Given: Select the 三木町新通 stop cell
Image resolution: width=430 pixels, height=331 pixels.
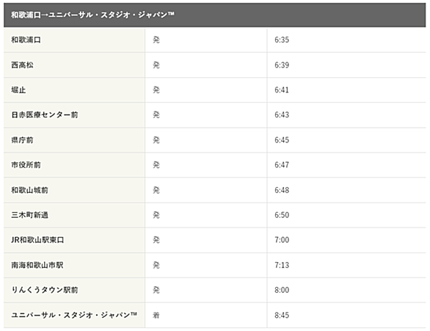Looking at the screenshot, I should tap(74, 215).
